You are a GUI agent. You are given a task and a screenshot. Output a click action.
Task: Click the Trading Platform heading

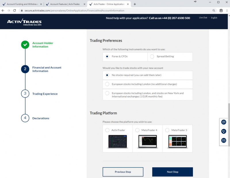pos(103,113)
